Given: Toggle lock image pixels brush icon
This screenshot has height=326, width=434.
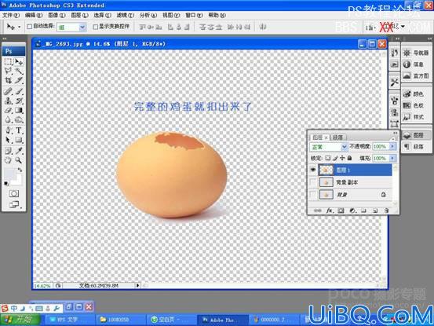Looking at the screenshot, I should (335, 158).
